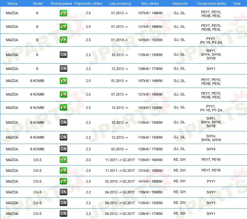Select the Rodzaj paliwa column header

(61, 3)
